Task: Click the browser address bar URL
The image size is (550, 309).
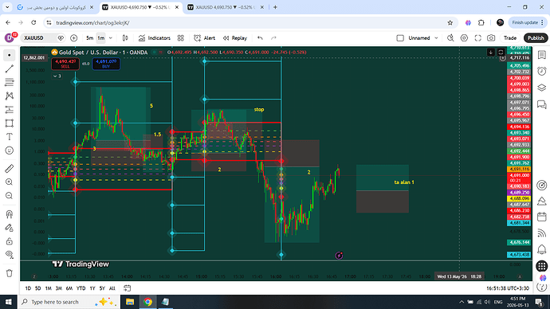Action: point(92,23)
